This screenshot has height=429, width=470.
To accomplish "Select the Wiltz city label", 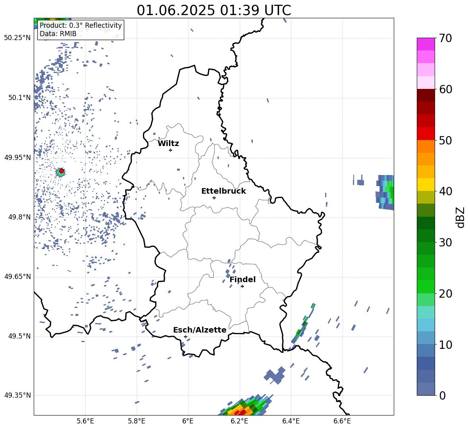I will [x=168, y=144].
